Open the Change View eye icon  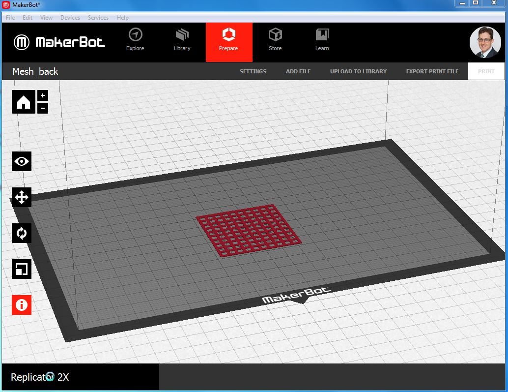[21, 161]
